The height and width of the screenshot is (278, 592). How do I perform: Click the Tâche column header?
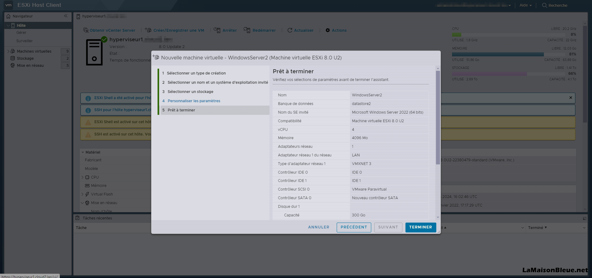click(x=81, y=228)
